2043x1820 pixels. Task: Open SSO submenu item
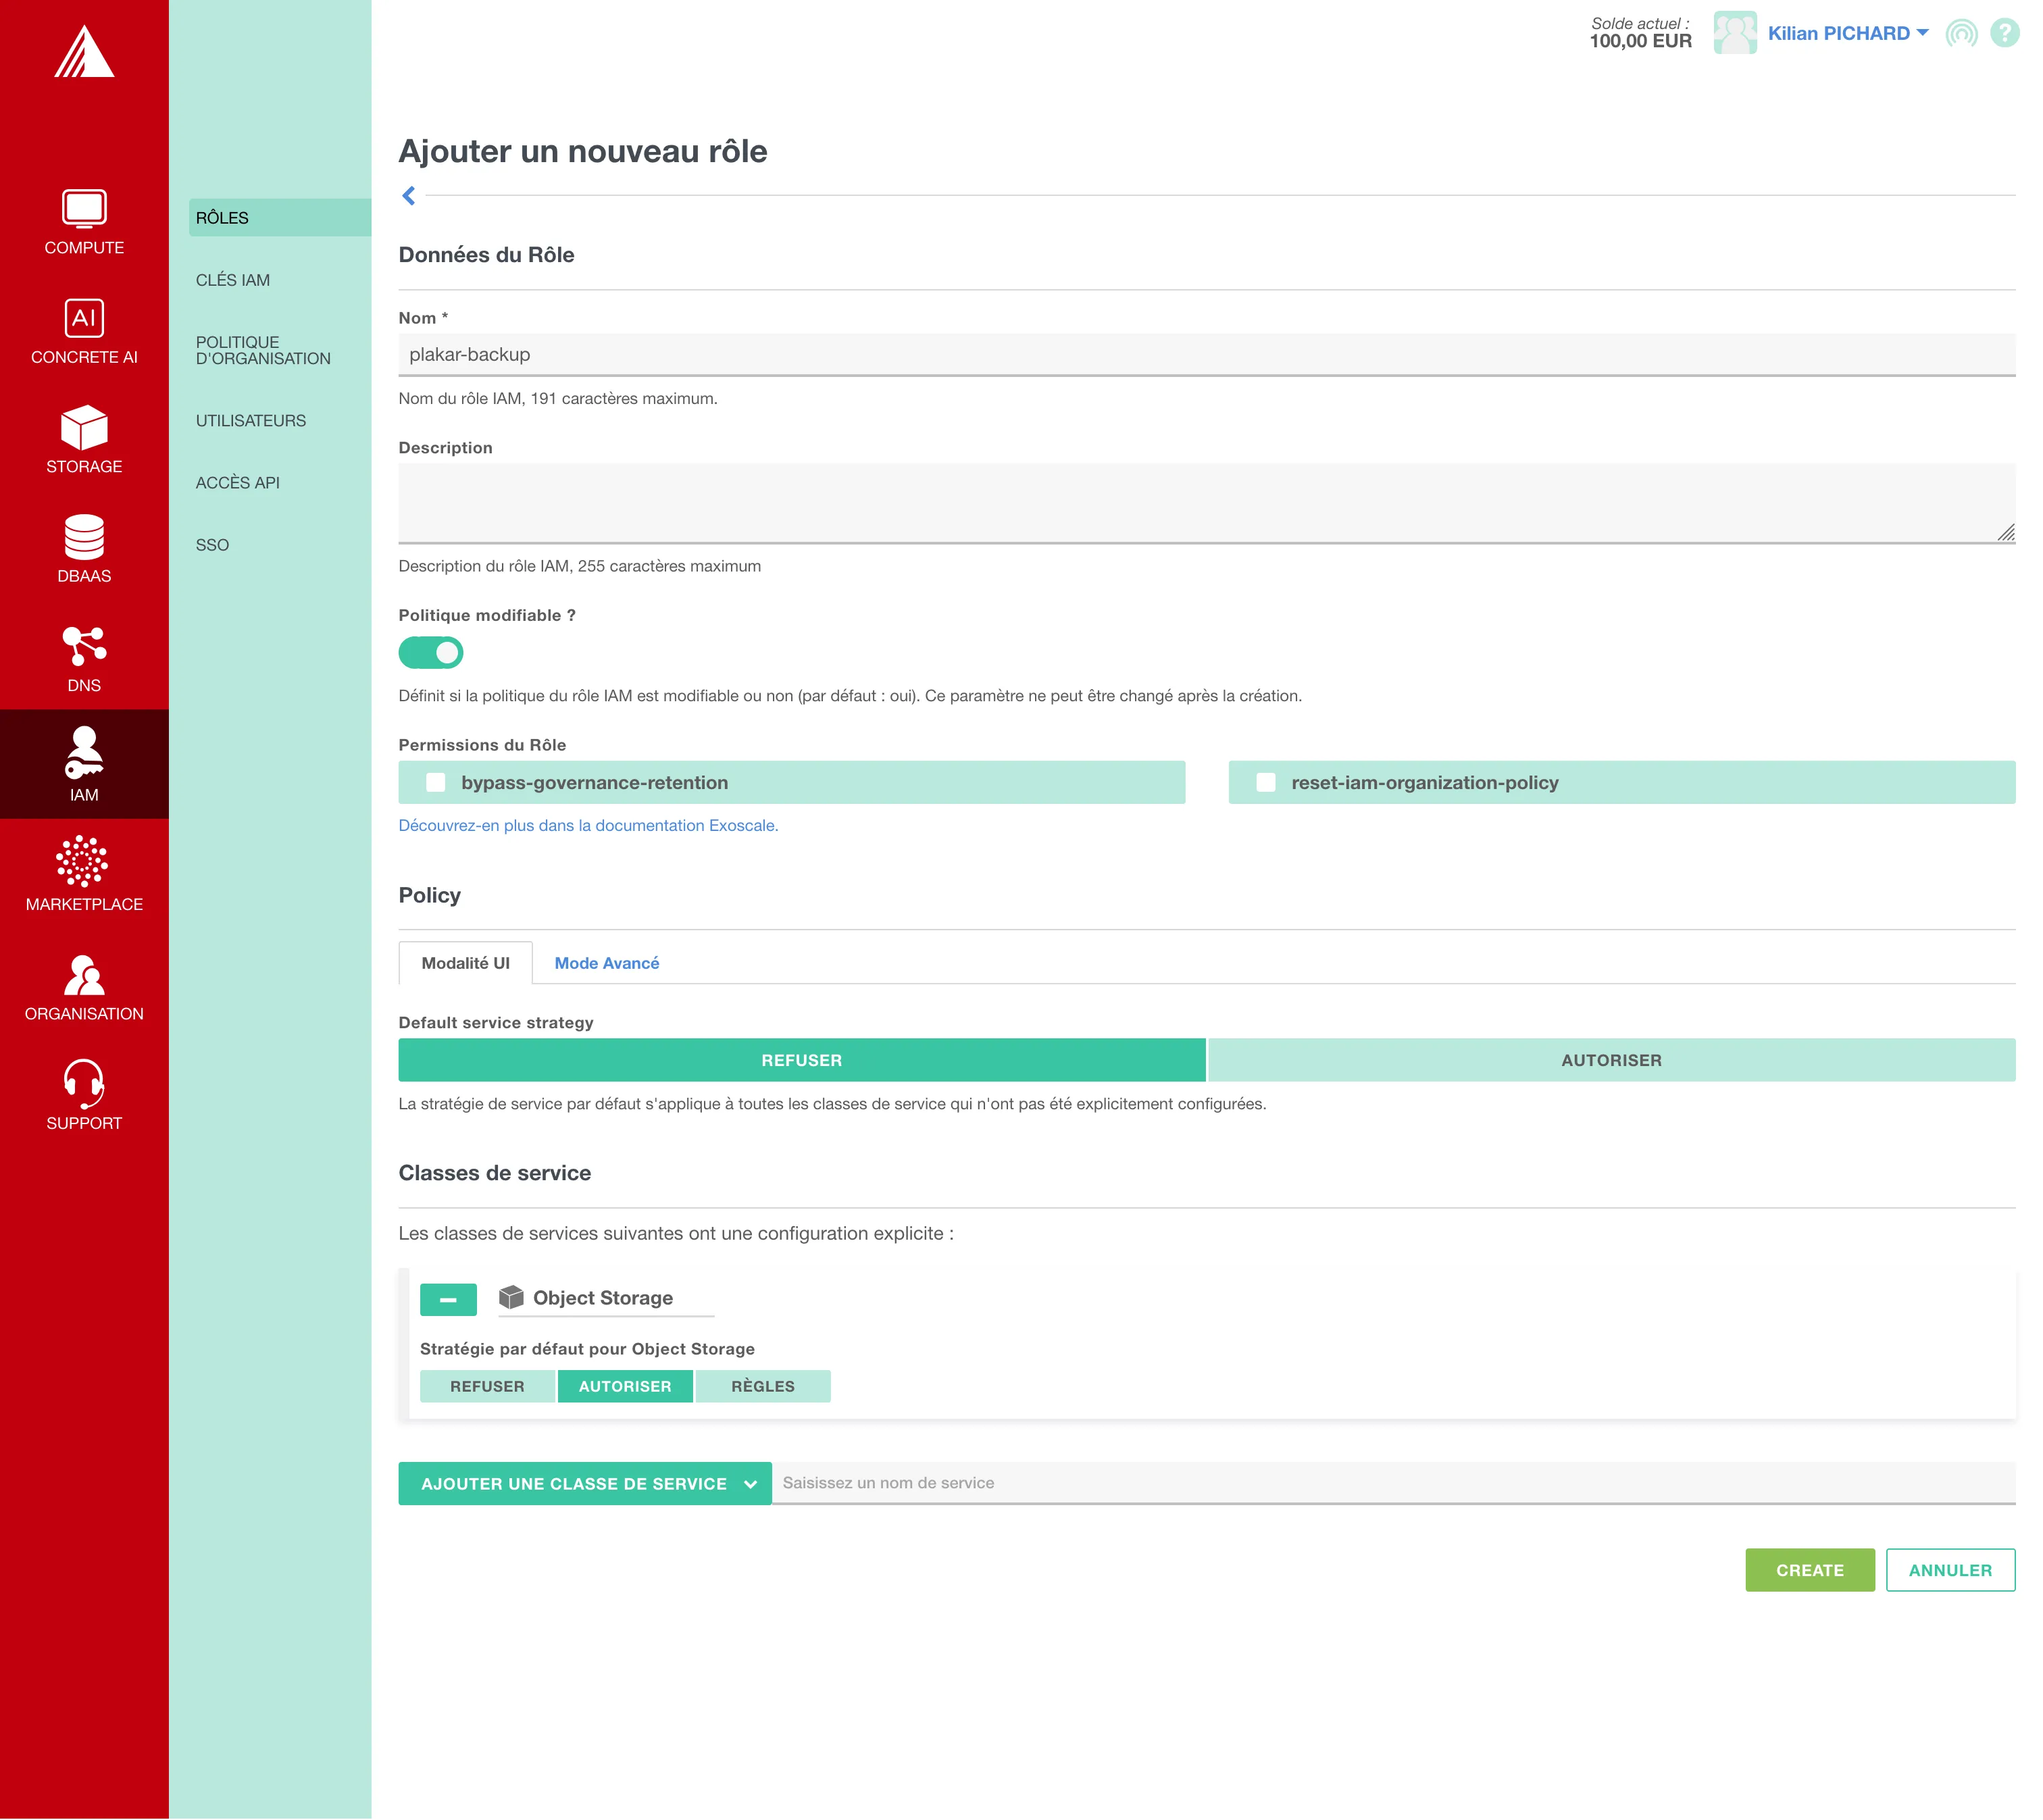[x=213, y=546]
